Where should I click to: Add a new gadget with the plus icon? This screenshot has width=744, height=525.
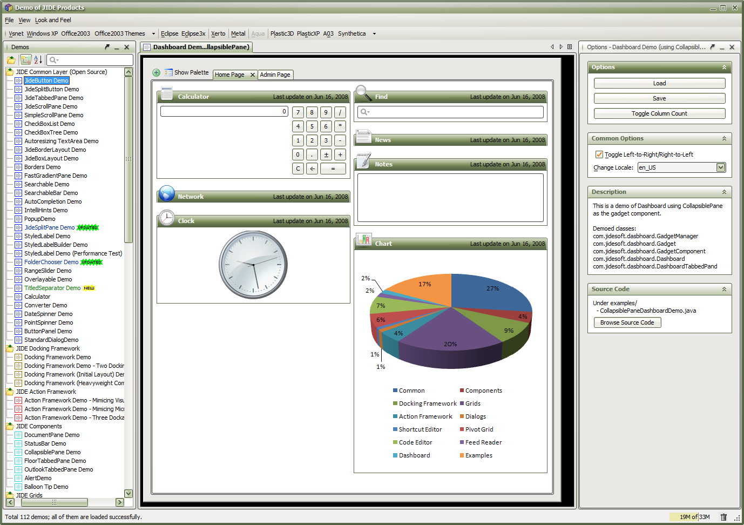[x=156, y=72]
